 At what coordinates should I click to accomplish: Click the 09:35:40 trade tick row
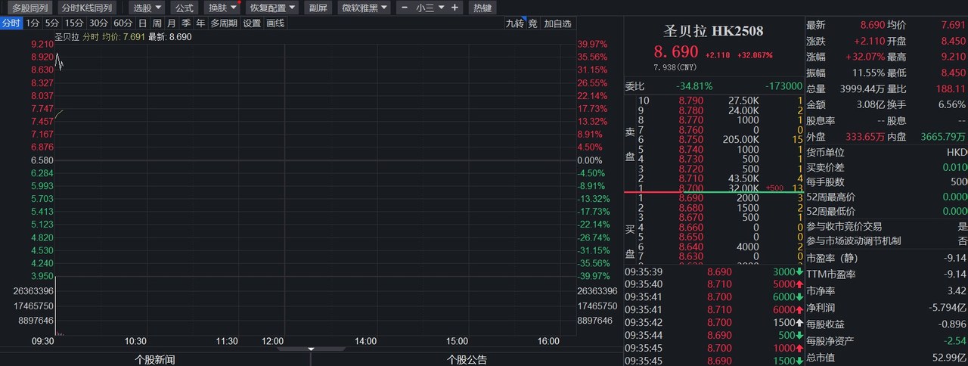(x=713, y=284)
